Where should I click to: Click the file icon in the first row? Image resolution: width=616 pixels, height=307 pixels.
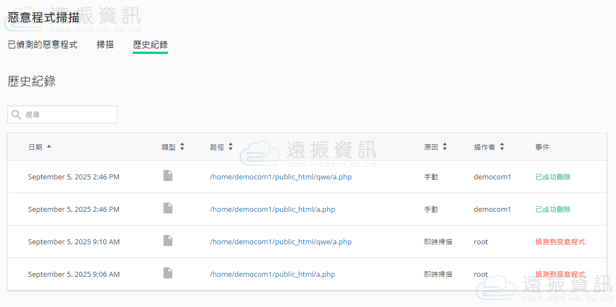[x=168, y=176]
